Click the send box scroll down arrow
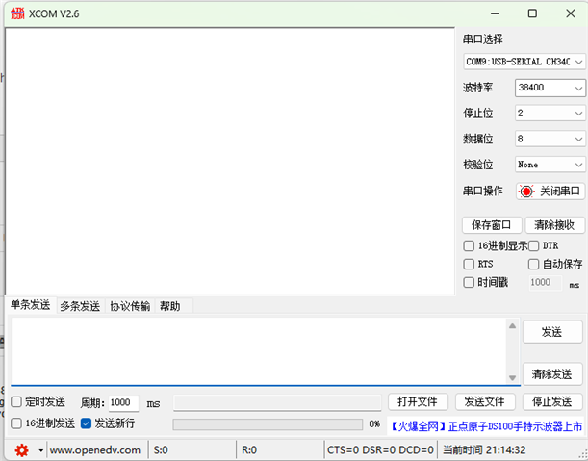Viewport: 588px width, 461px height. point(512,377)
